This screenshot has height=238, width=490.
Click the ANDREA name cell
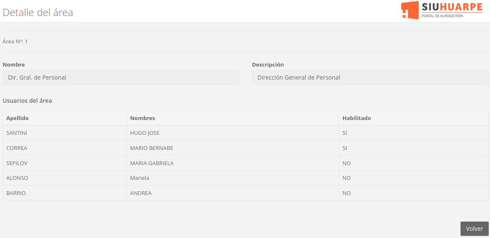[x=141, y=193]
